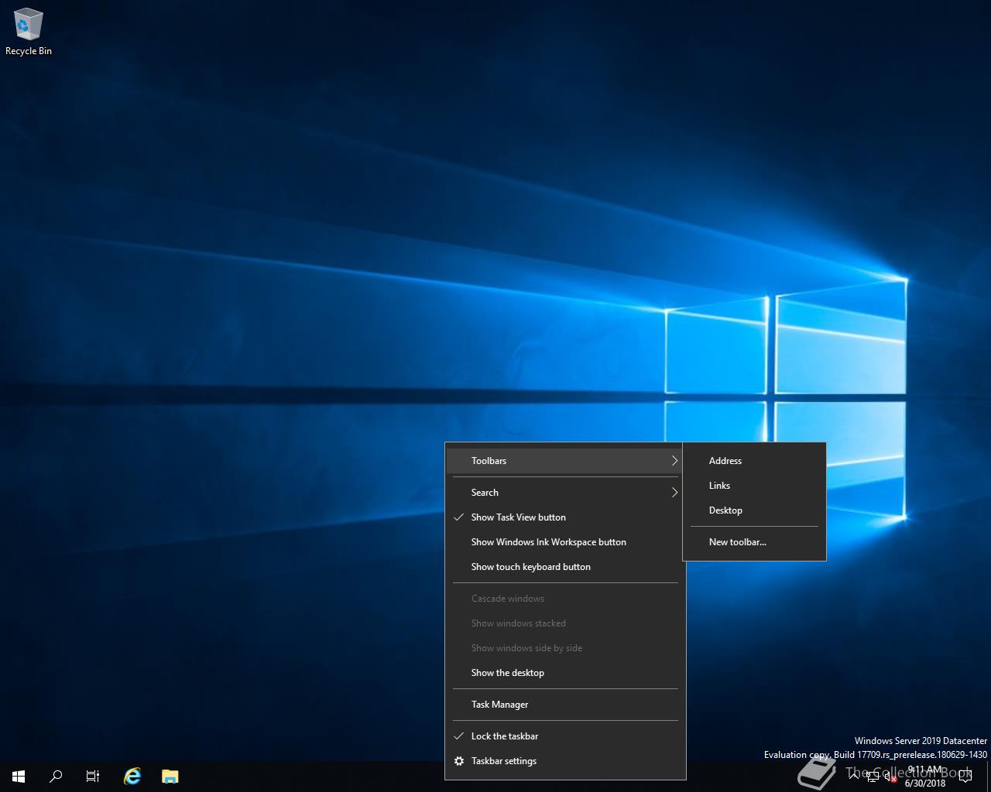Viewport: 991px width, 792px height.
Task: Click the taskbar search magnifier icon
Action: tap(56, 776)
